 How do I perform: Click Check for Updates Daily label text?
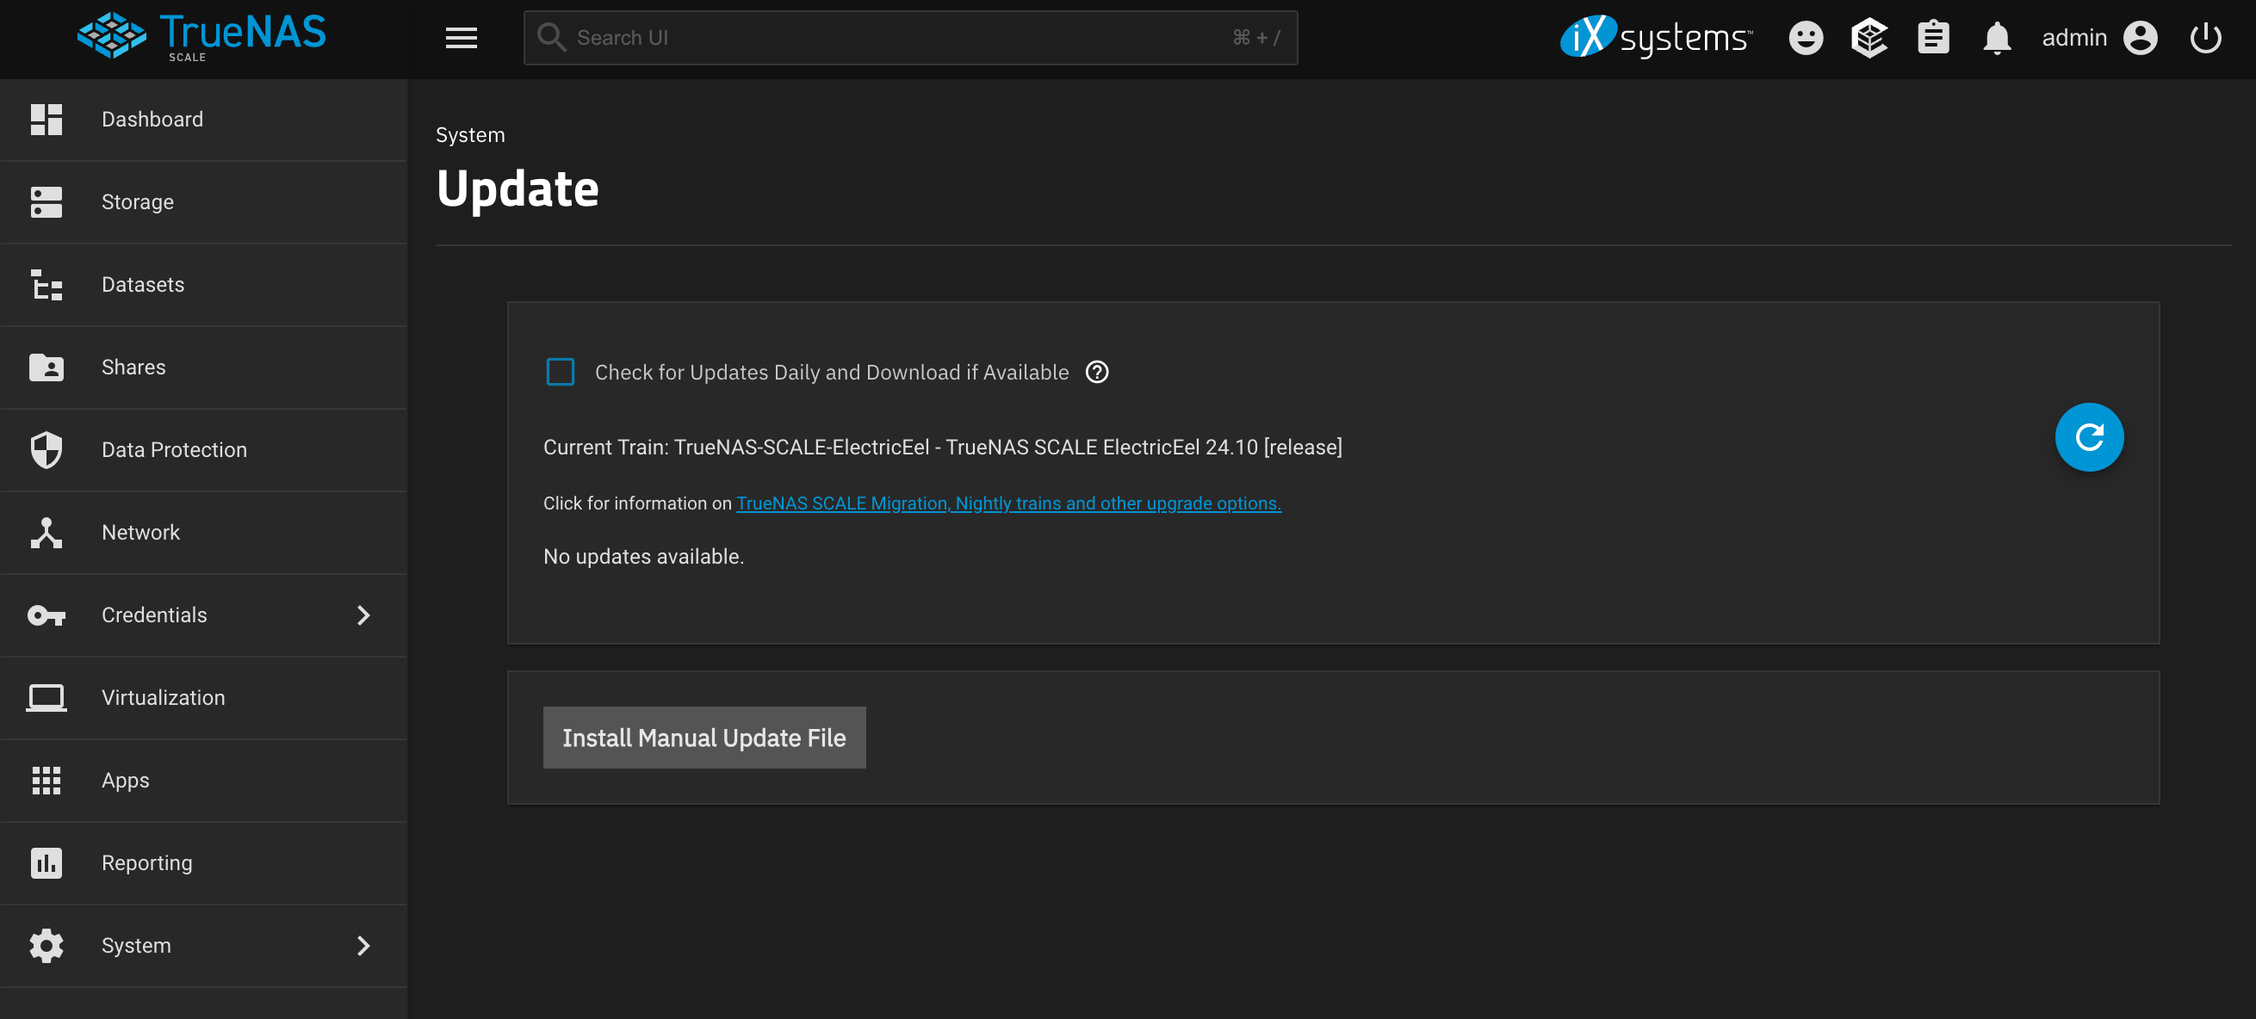[x=831, y=372]
